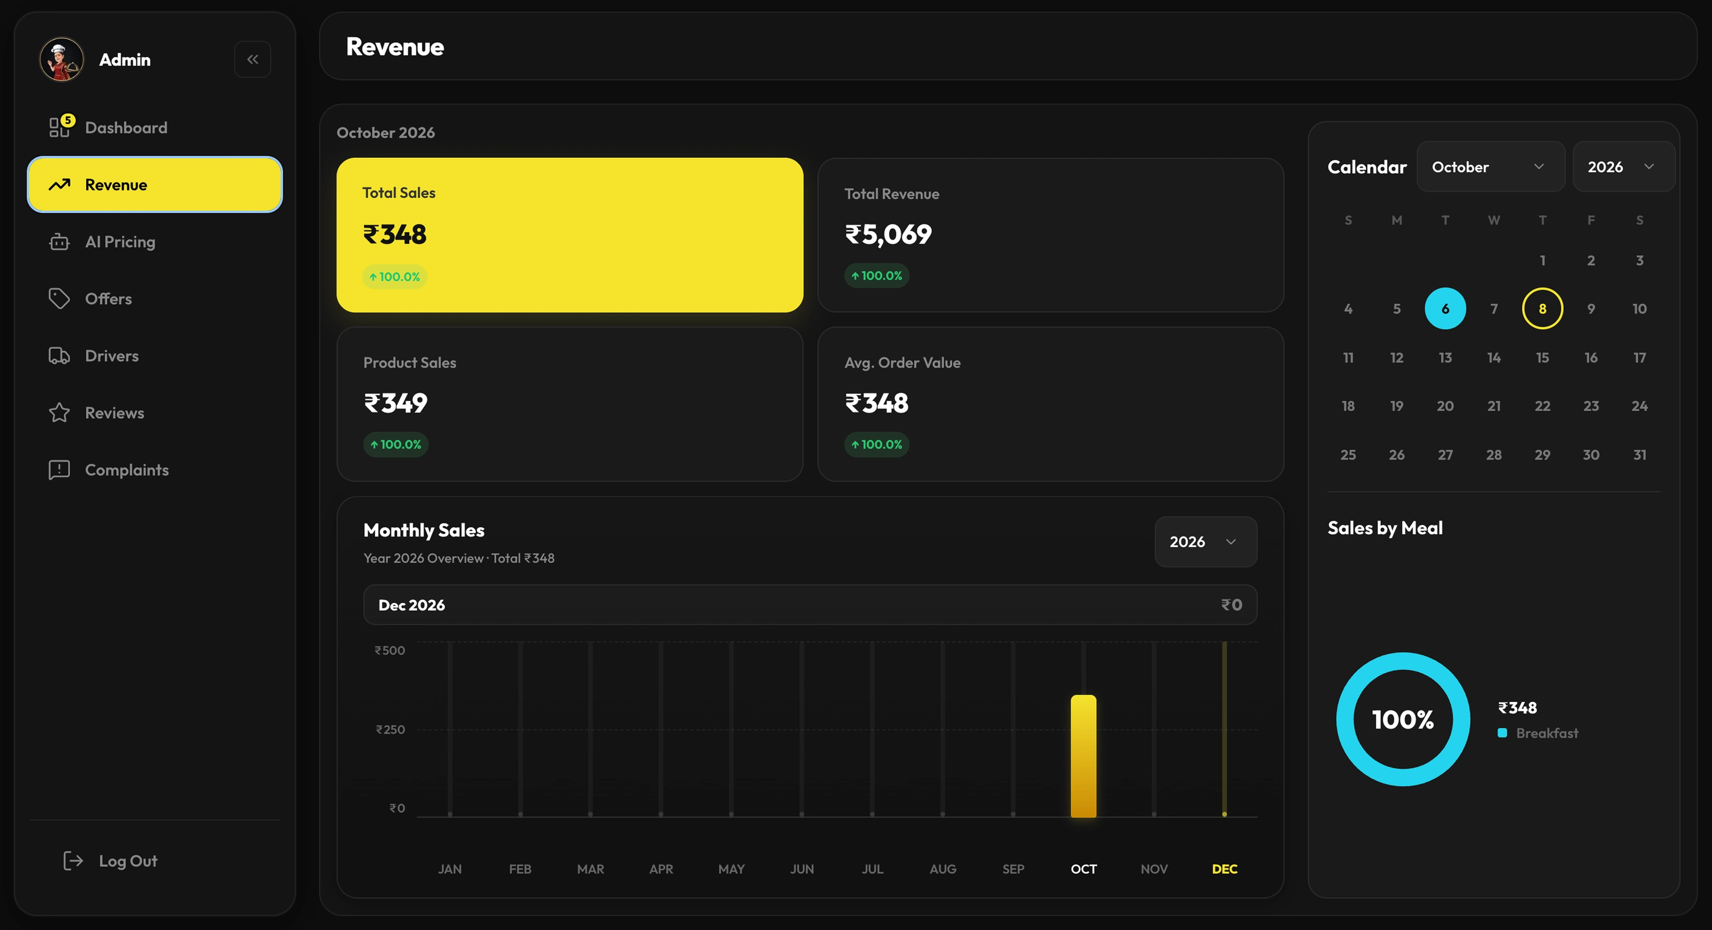Open the Complaints label in sidebar
This screenshot has width=1712, height=930.
(127, 470)
